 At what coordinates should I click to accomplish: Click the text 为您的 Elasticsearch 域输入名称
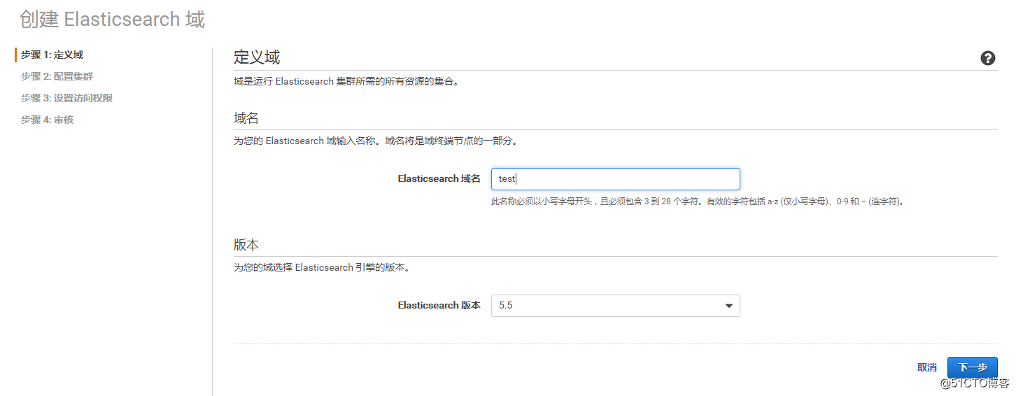point(308,141)
